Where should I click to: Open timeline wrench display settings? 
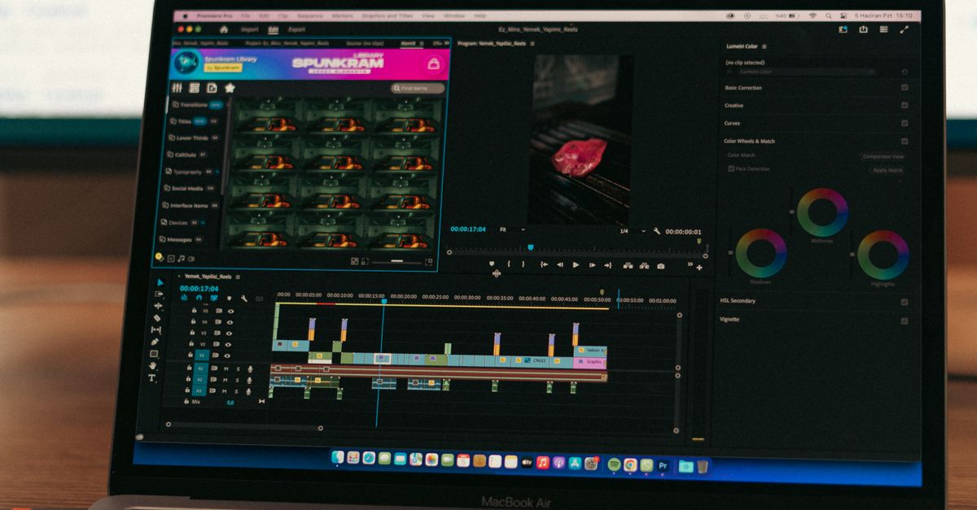click(243, 299)
